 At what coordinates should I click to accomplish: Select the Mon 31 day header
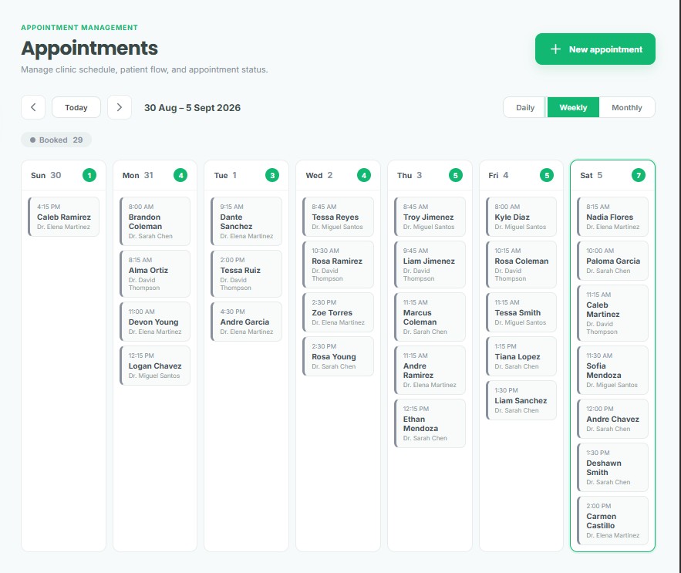pyautogui.click(x=155, y=176)
